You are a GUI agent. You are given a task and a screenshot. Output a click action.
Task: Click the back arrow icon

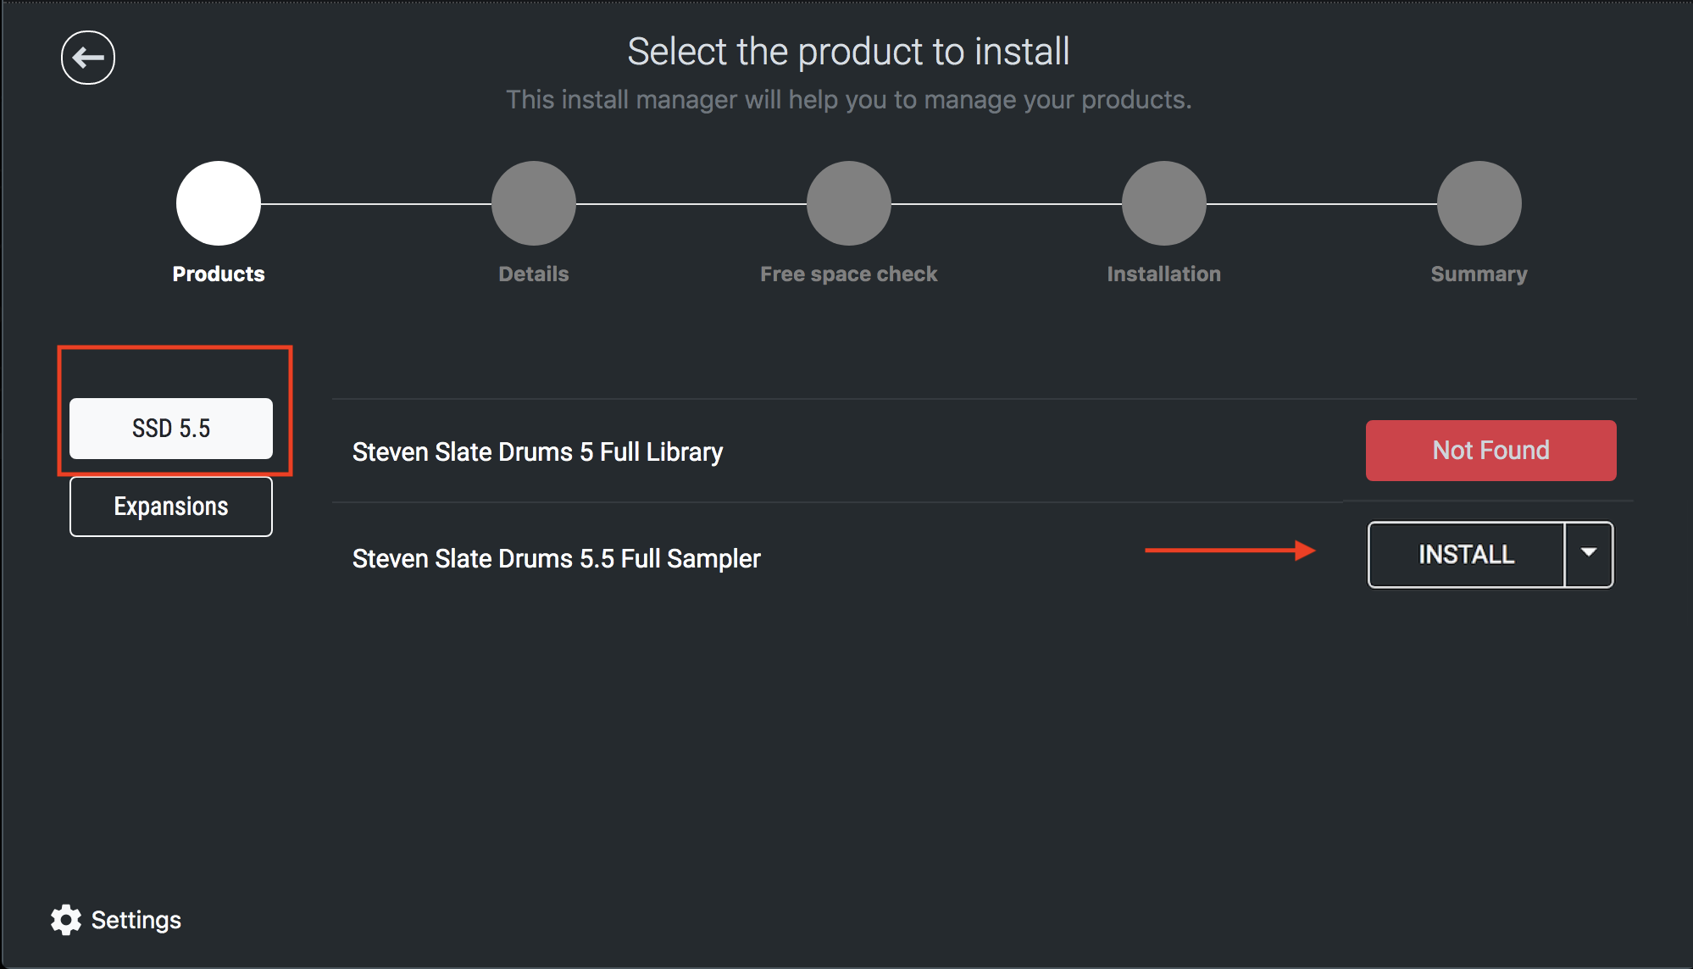point(88,58)
